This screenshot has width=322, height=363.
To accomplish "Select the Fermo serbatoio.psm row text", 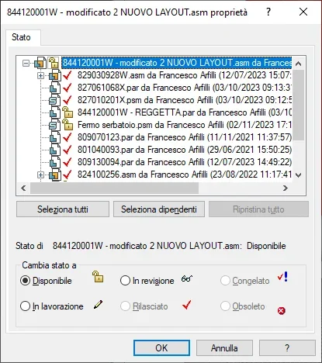I will (184, 125).
